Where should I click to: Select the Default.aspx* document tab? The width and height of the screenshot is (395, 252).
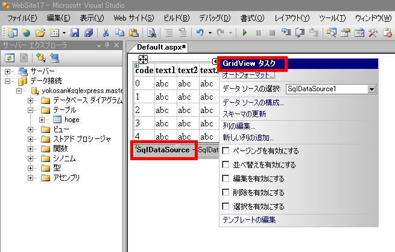[x=161, y=47]
